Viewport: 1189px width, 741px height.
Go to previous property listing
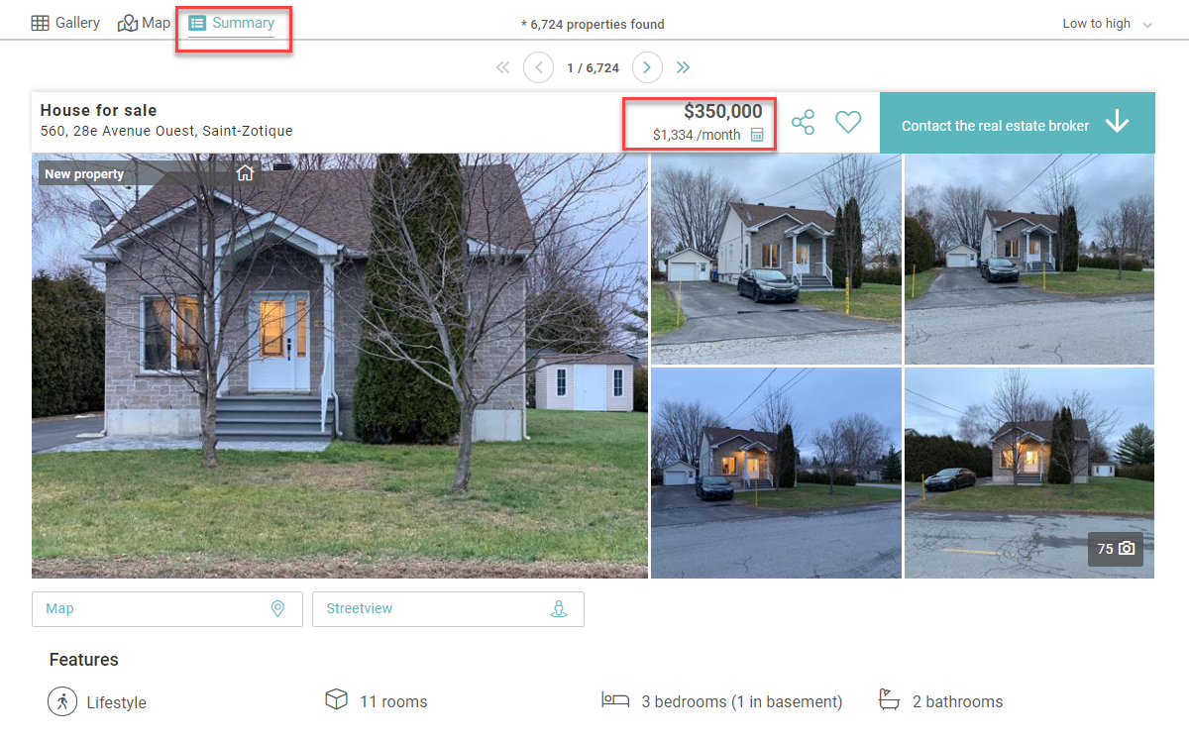coord(538,67)
